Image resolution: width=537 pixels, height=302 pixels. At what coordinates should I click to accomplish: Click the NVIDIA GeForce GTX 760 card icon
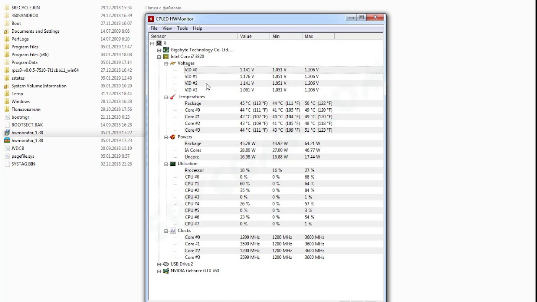point(166,271)
